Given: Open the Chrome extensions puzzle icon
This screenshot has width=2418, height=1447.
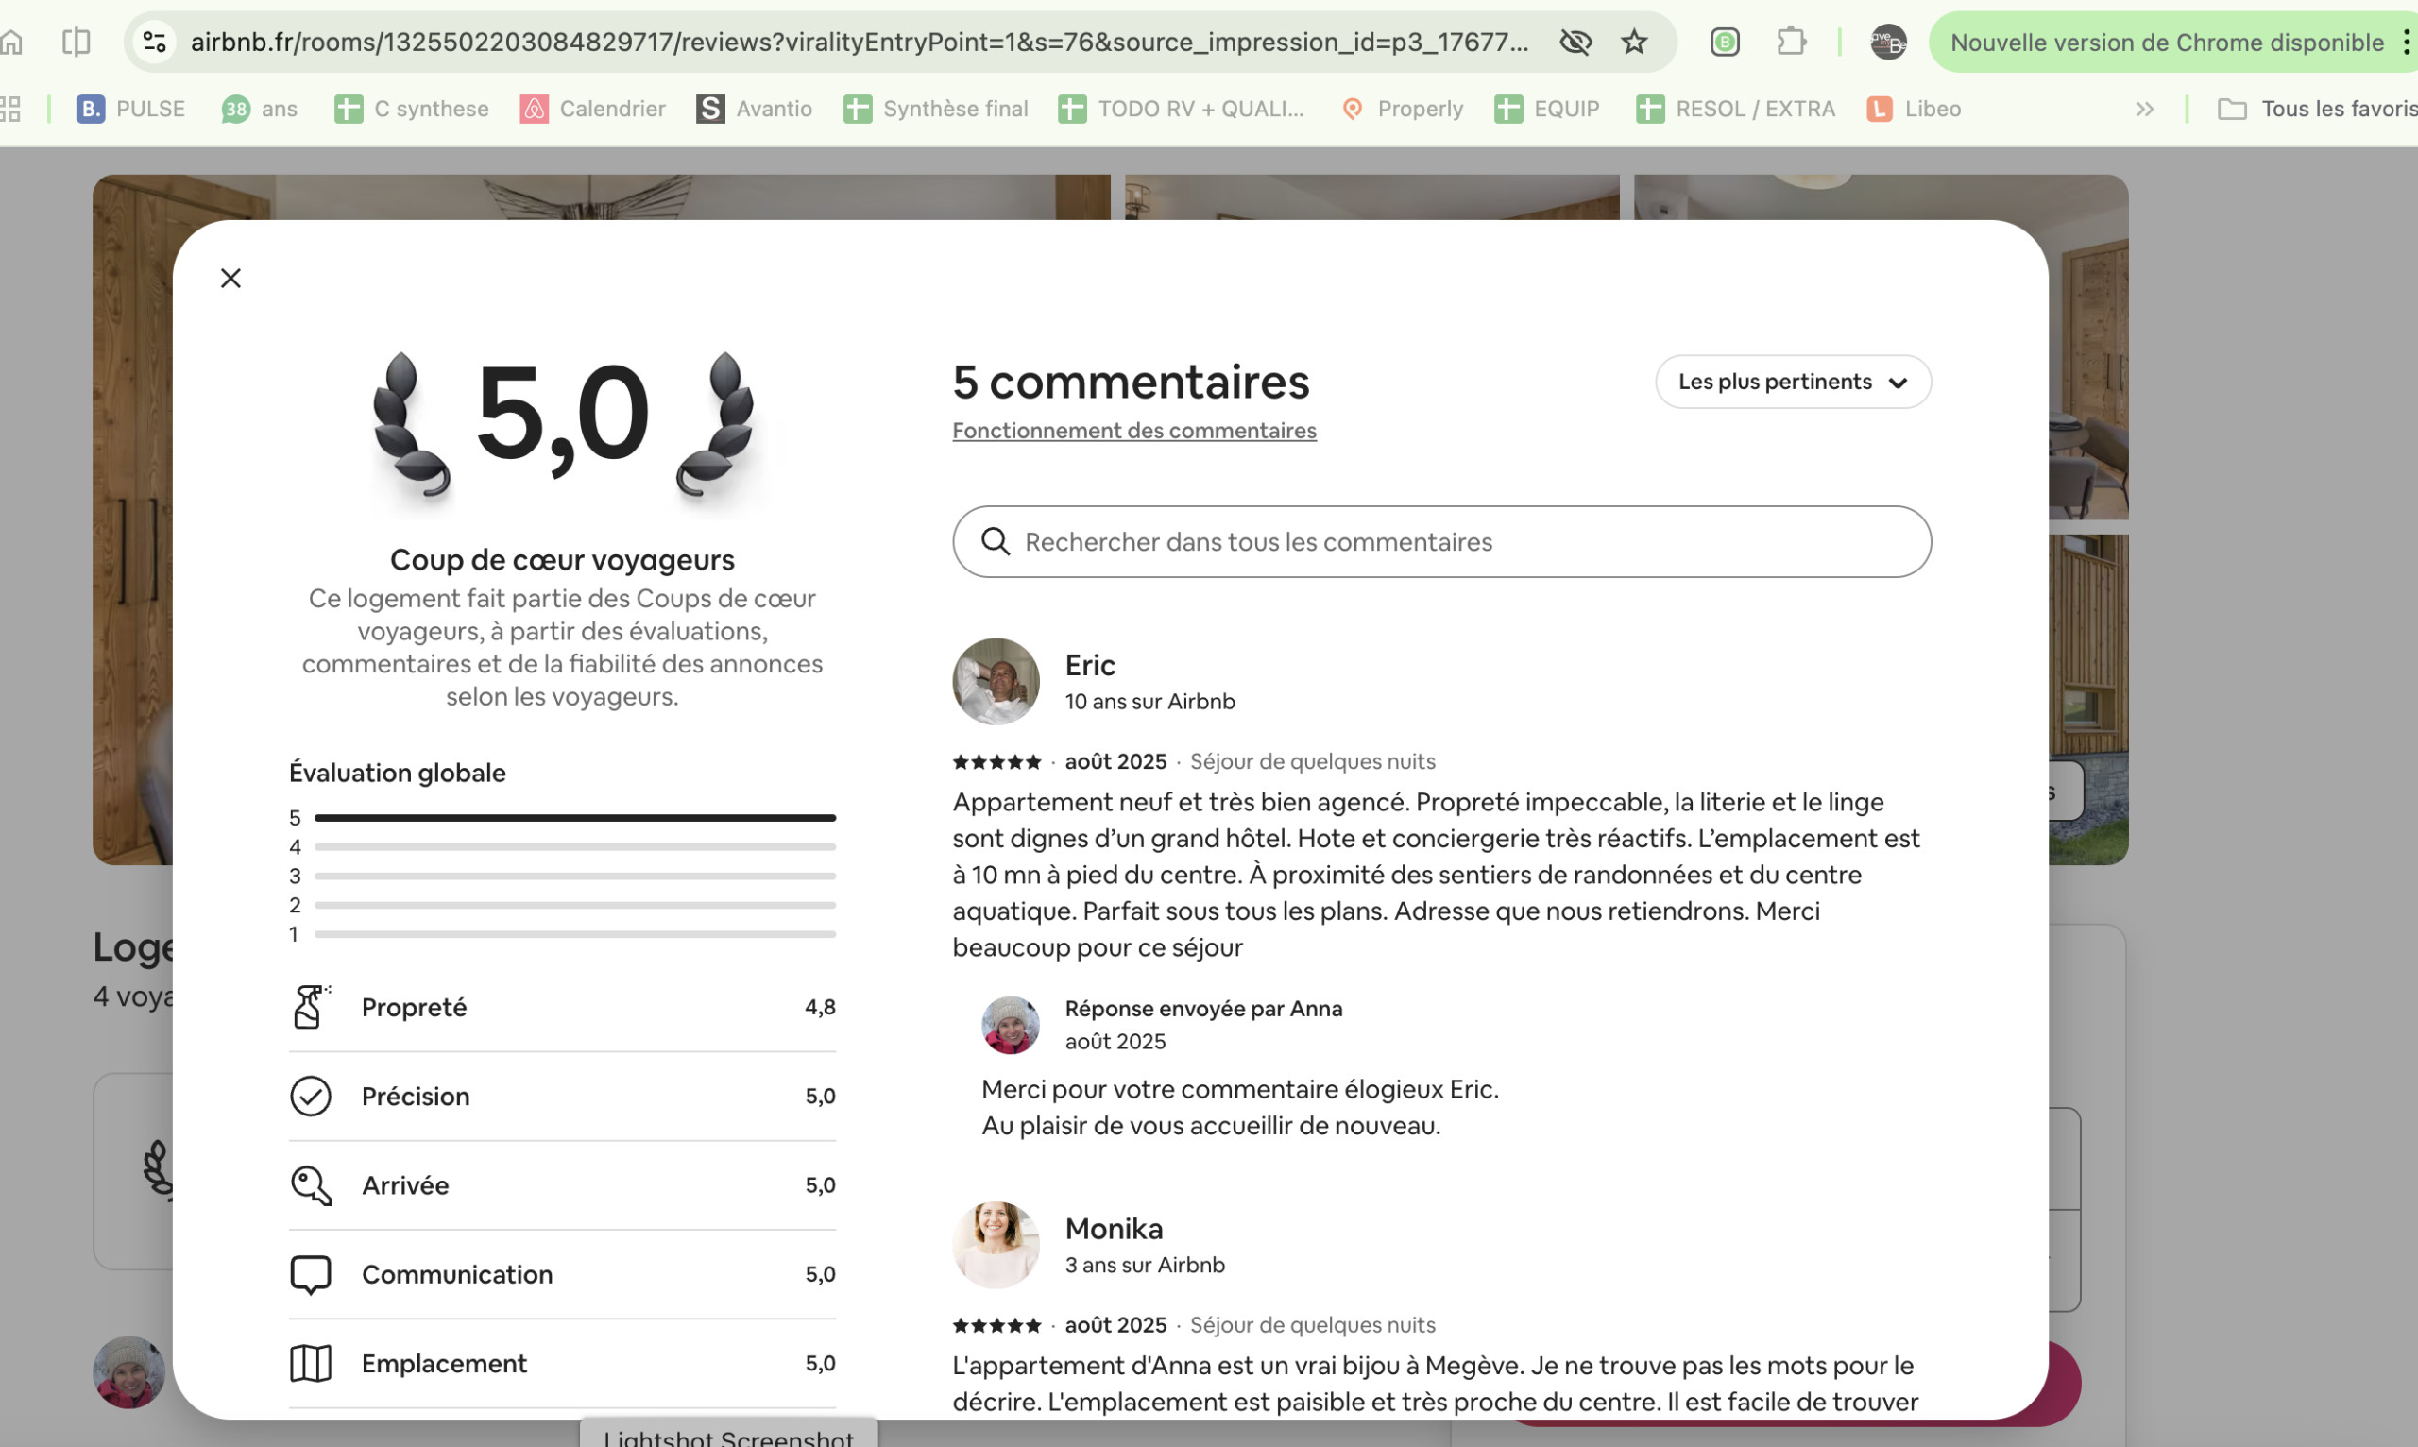Looking at the screenshot, I should pos(1790,42).
